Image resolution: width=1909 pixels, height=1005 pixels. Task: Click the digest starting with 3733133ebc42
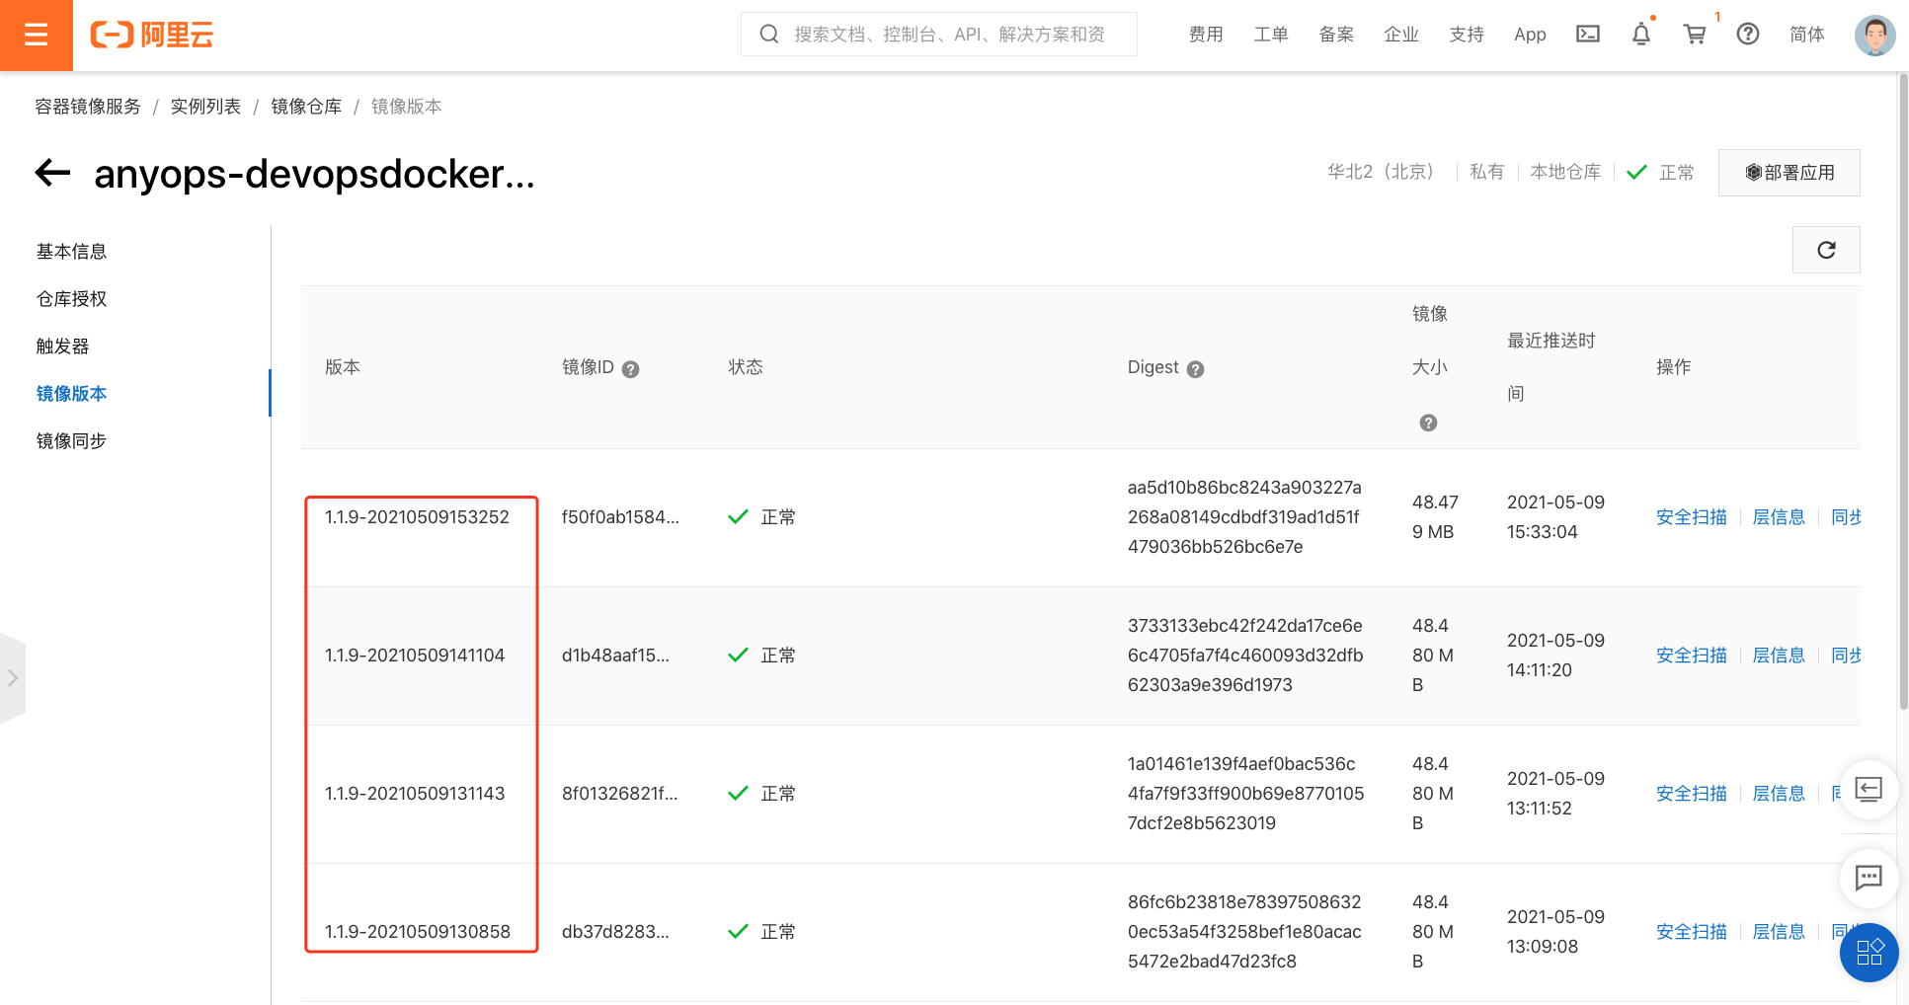1245,656
